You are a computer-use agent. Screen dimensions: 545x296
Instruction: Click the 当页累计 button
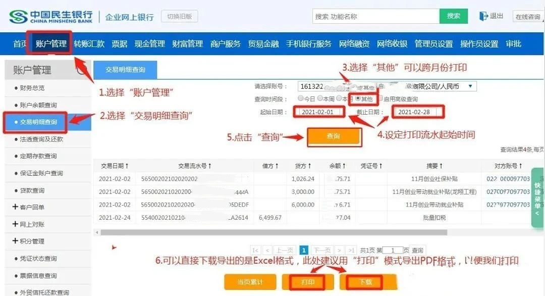[250, 282]
